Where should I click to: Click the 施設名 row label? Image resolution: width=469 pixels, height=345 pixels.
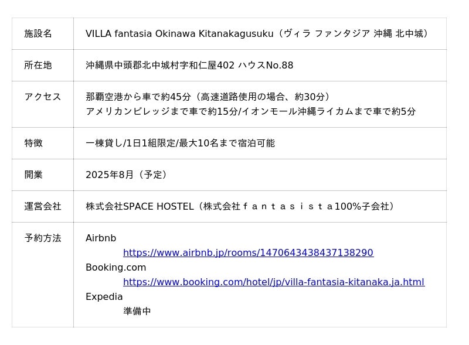(x=38, y=34)
